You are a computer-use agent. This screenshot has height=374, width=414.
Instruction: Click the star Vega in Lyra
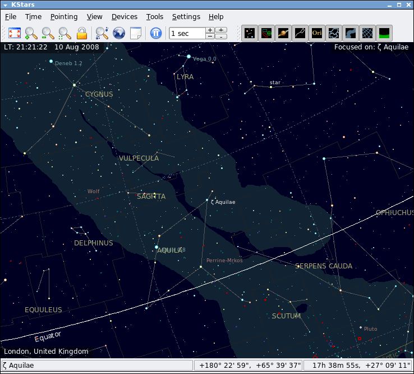coord(188,57)
